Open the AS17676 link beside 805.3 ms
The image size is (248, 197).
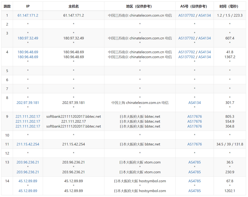195,117
